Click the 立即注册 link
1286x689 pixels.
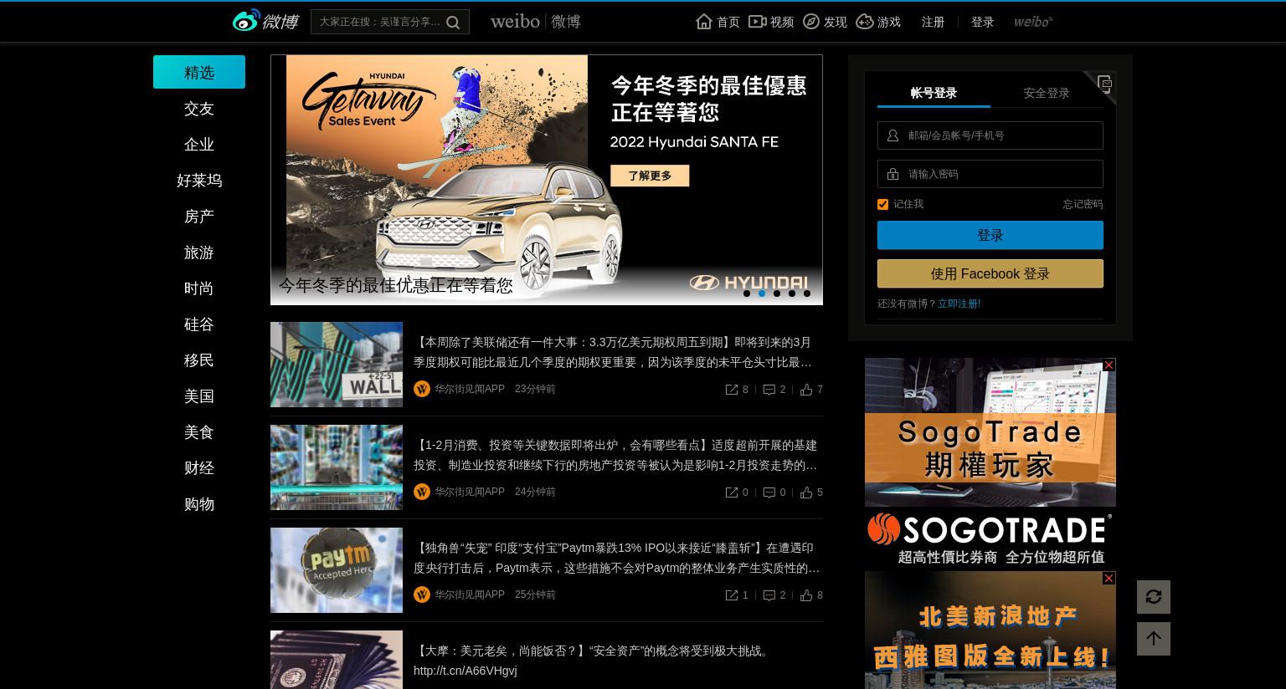(959, 304)
